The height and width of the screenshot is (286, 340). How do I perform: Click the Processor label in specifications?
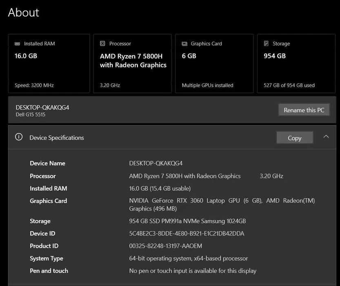tap(43, 176)
